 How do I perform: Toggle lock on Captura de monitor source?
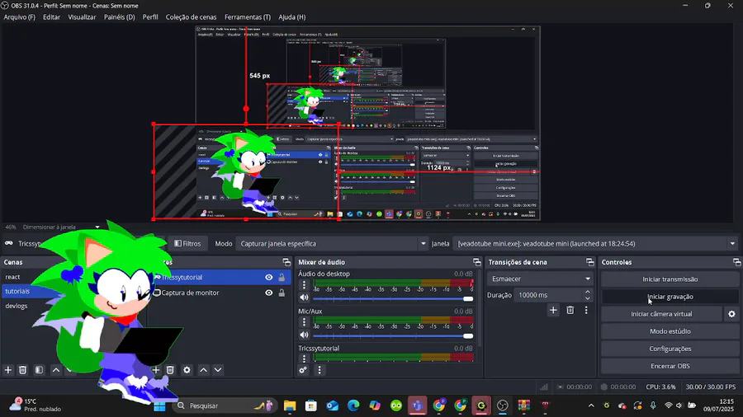coord(282,293)
